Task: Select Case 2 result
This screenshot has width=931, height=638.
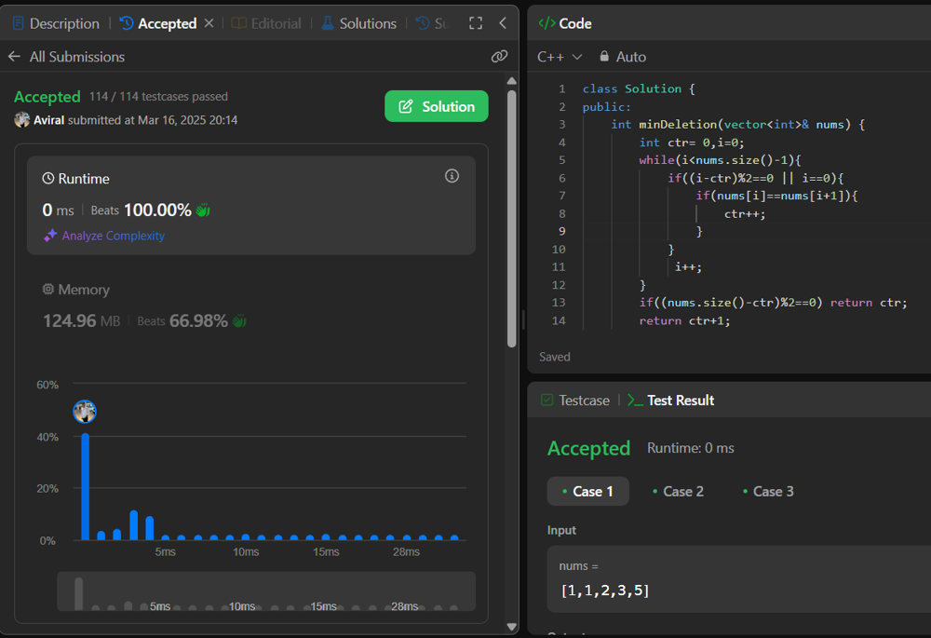Action: click(678, 491)
